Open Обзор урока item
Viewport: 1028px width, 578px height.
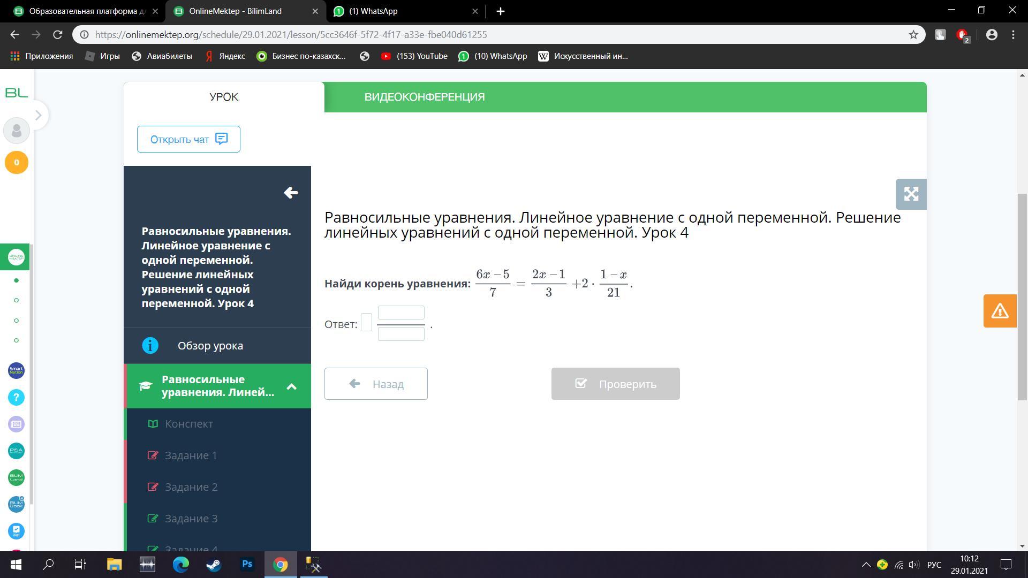point(210,346)
